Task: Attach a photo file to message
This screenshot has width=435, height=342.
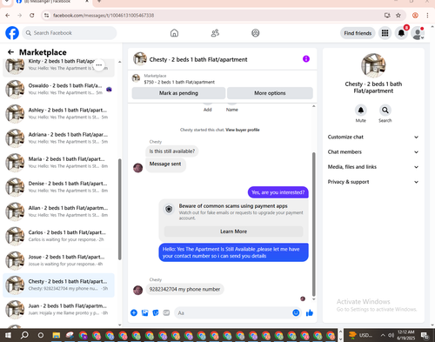Action: click(x=144, y=312)
